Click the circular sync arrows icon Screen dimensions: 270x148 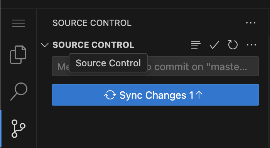click(110, 95)
